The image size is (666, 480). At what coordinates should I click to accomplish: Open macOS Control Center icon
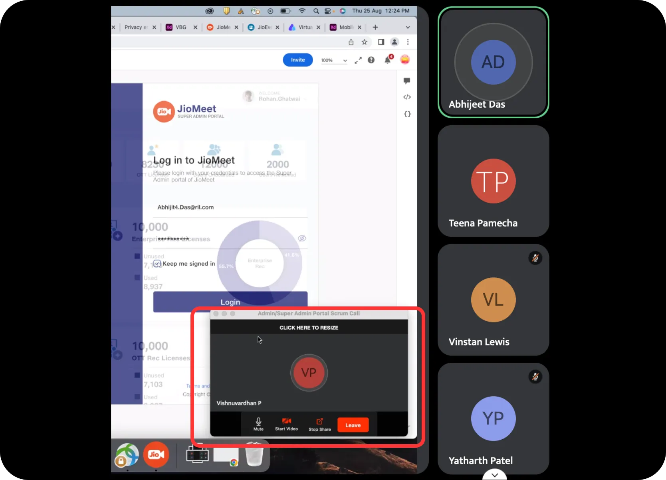[328, 11]
